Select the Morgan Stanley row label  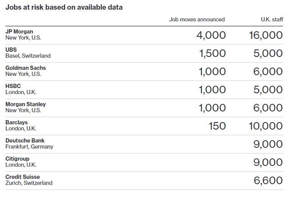coord(25,104)
